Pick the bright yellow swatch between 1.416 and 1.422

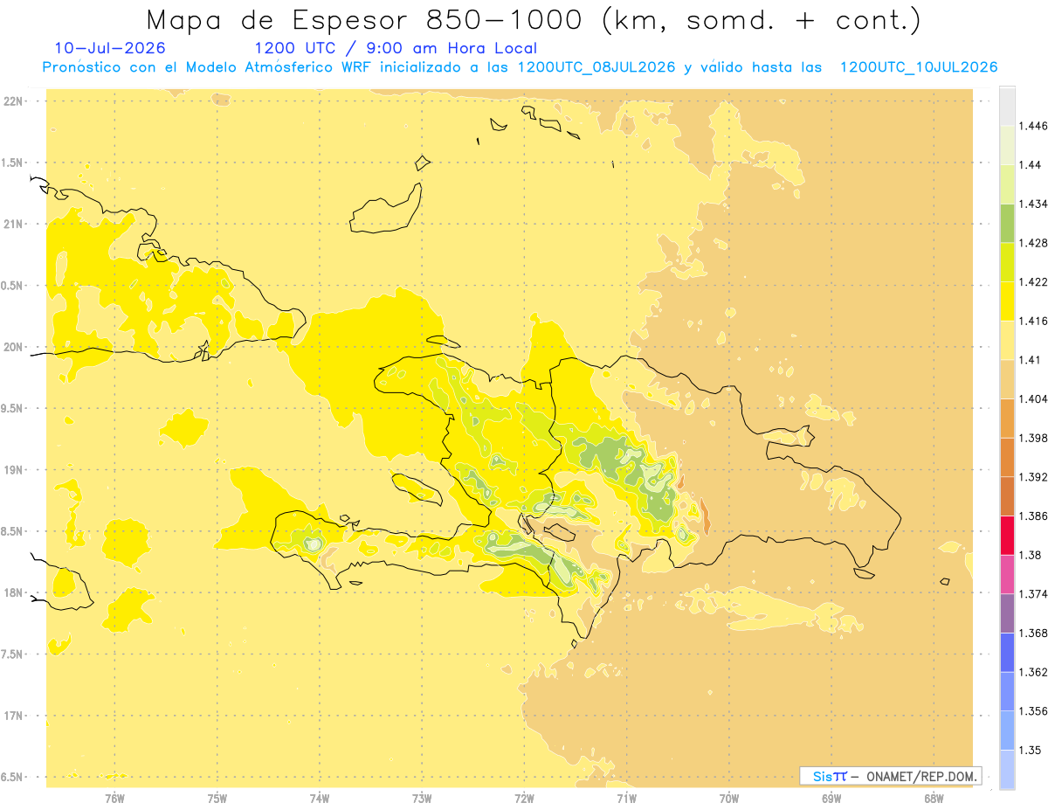pos(1007,301)
